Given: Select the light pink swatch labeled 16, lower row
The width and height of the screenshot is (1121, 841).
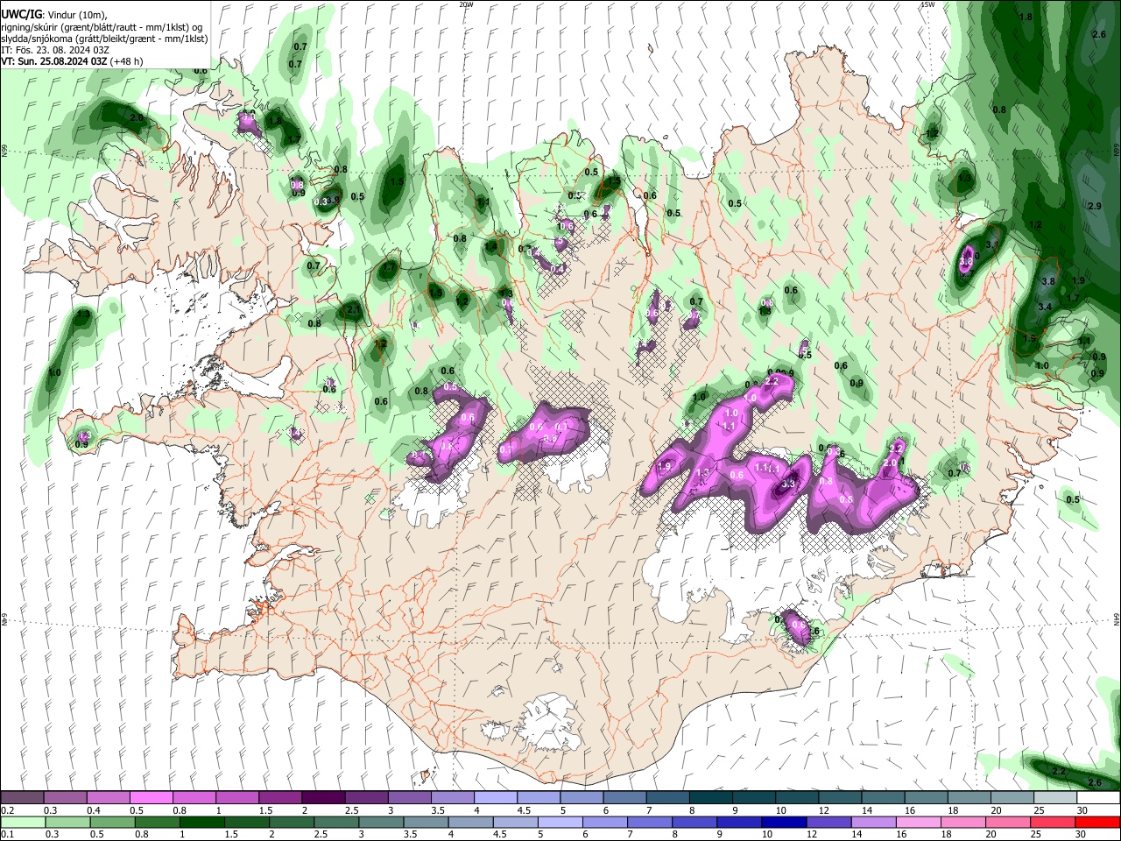Looking at the screenshot, I should coord(919,822).
